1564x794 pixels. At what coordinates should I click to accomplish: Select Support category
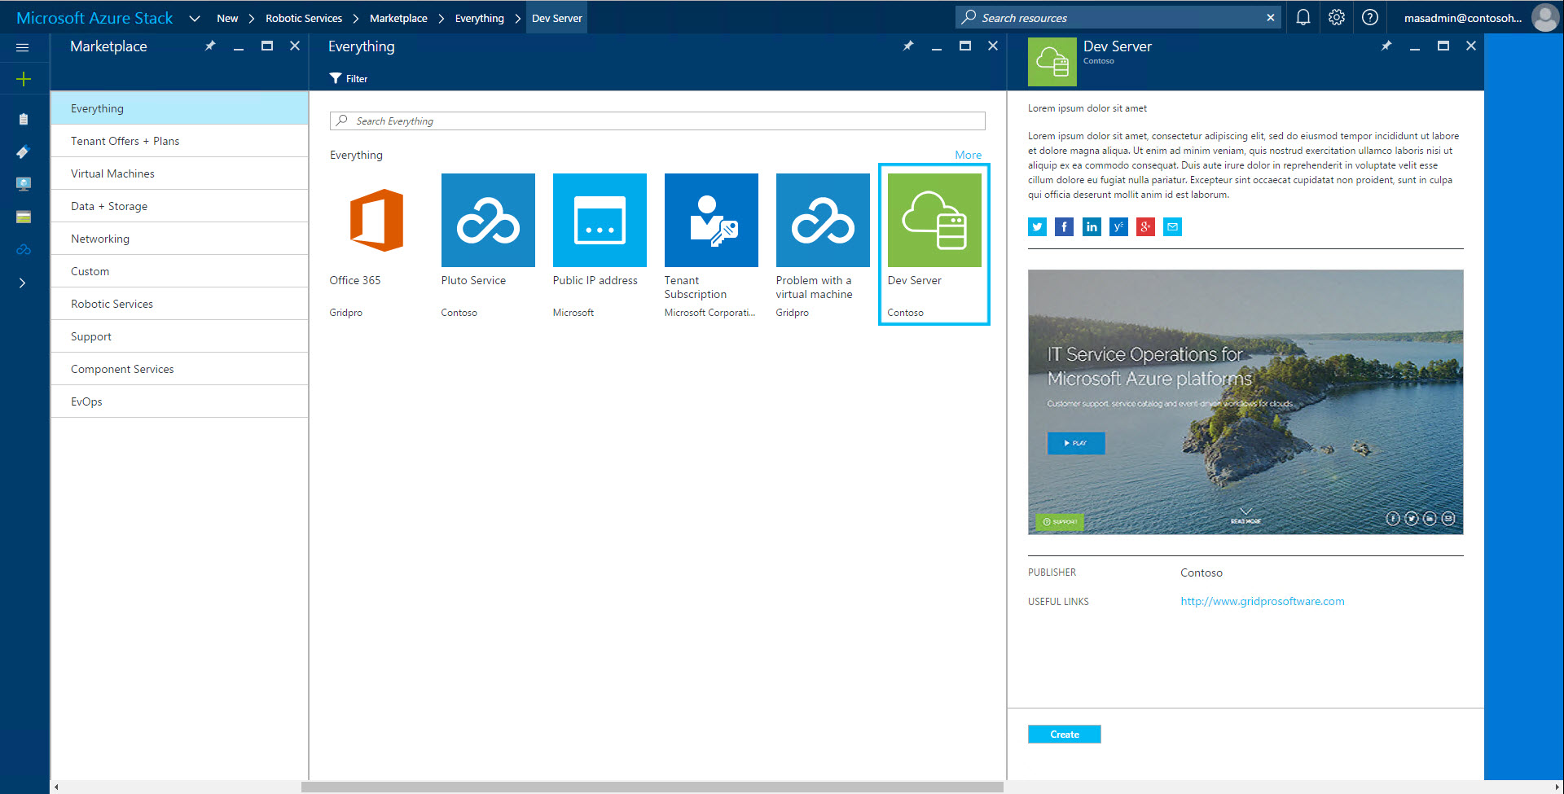tap(179, 336)
